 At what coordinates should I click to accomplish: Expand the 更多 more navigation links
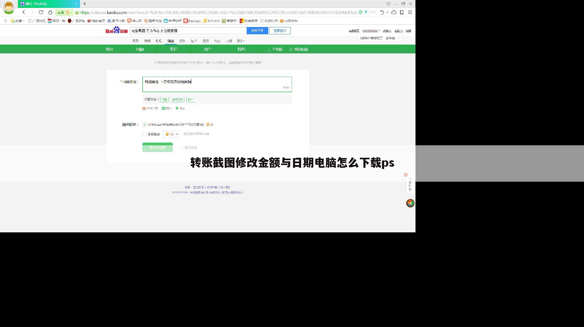pos(241,41)
